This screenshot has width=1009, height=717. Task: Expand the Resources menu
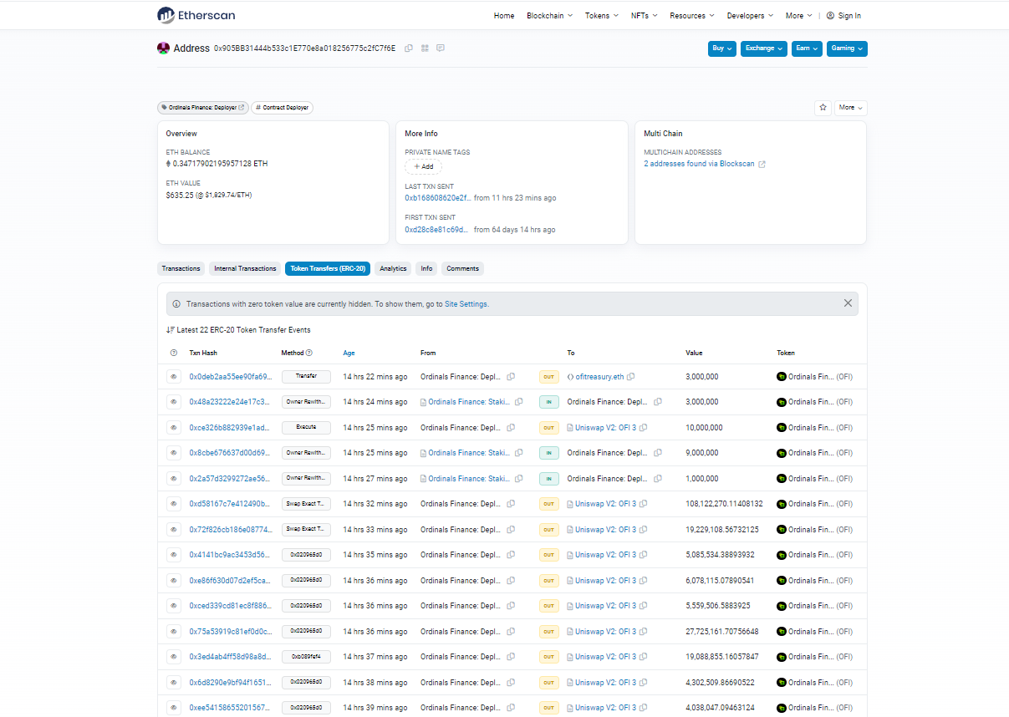point(692,16)
